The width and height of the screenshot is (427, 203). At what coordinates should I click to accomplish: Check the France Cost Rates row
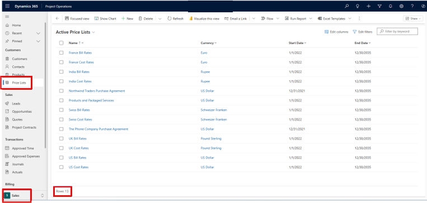click(61, 62)
